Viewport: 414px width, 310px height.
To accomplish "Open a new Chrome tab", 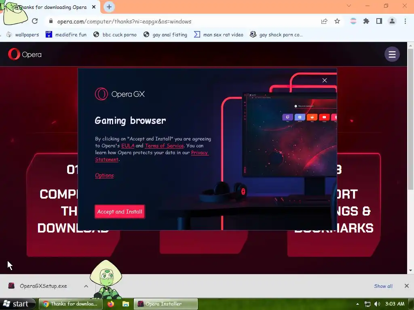I will (x=109, y=7).
